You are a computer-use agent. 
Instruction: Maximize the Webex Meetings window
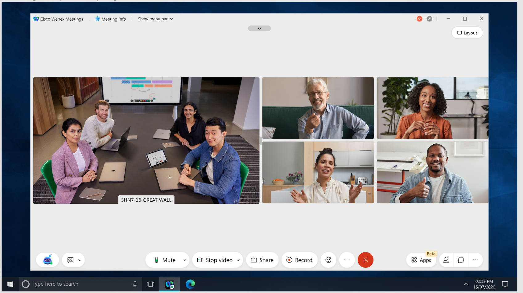click(x=465, y=19)
